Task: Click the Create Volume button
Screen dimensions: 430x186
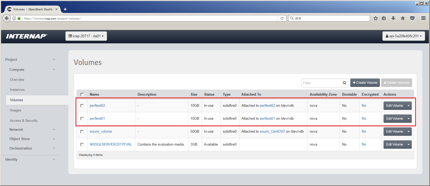Action: coord(365,83)
